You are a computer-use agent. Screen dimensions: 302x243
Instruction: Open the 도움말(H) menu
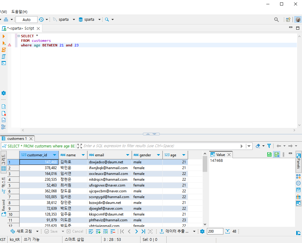19,12
